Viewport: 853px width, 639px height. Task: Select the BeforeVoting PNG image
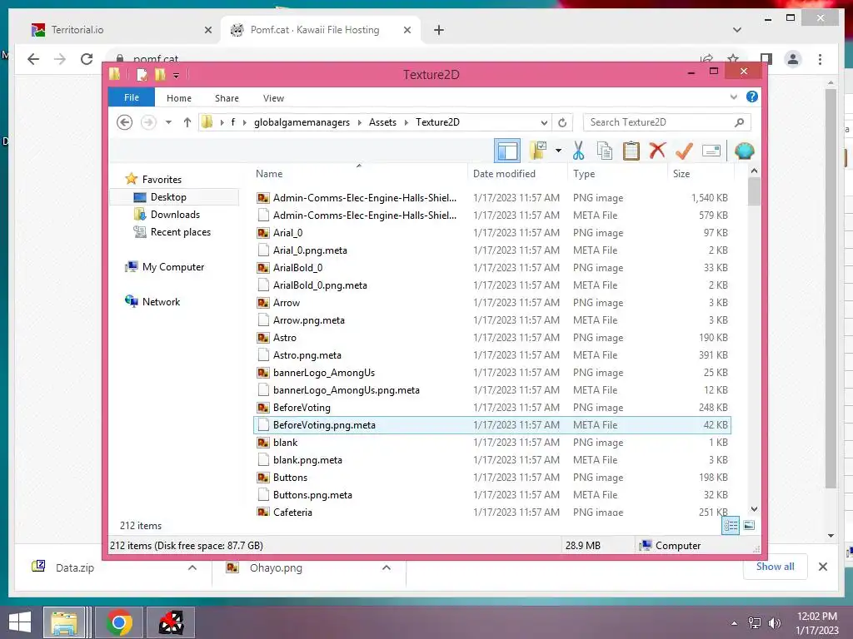tap(491, 407)
